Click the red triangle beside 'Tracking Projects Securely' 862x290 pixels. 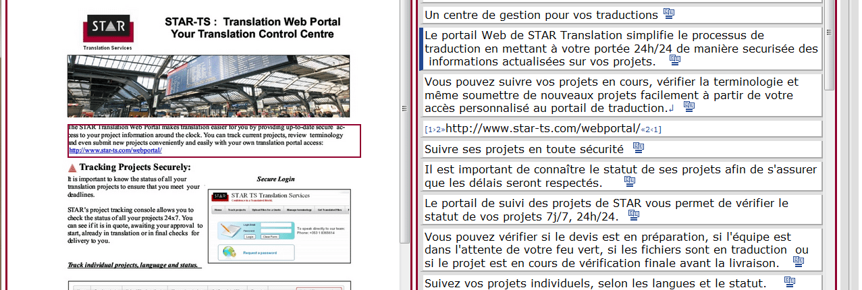(x=72, y=168)
